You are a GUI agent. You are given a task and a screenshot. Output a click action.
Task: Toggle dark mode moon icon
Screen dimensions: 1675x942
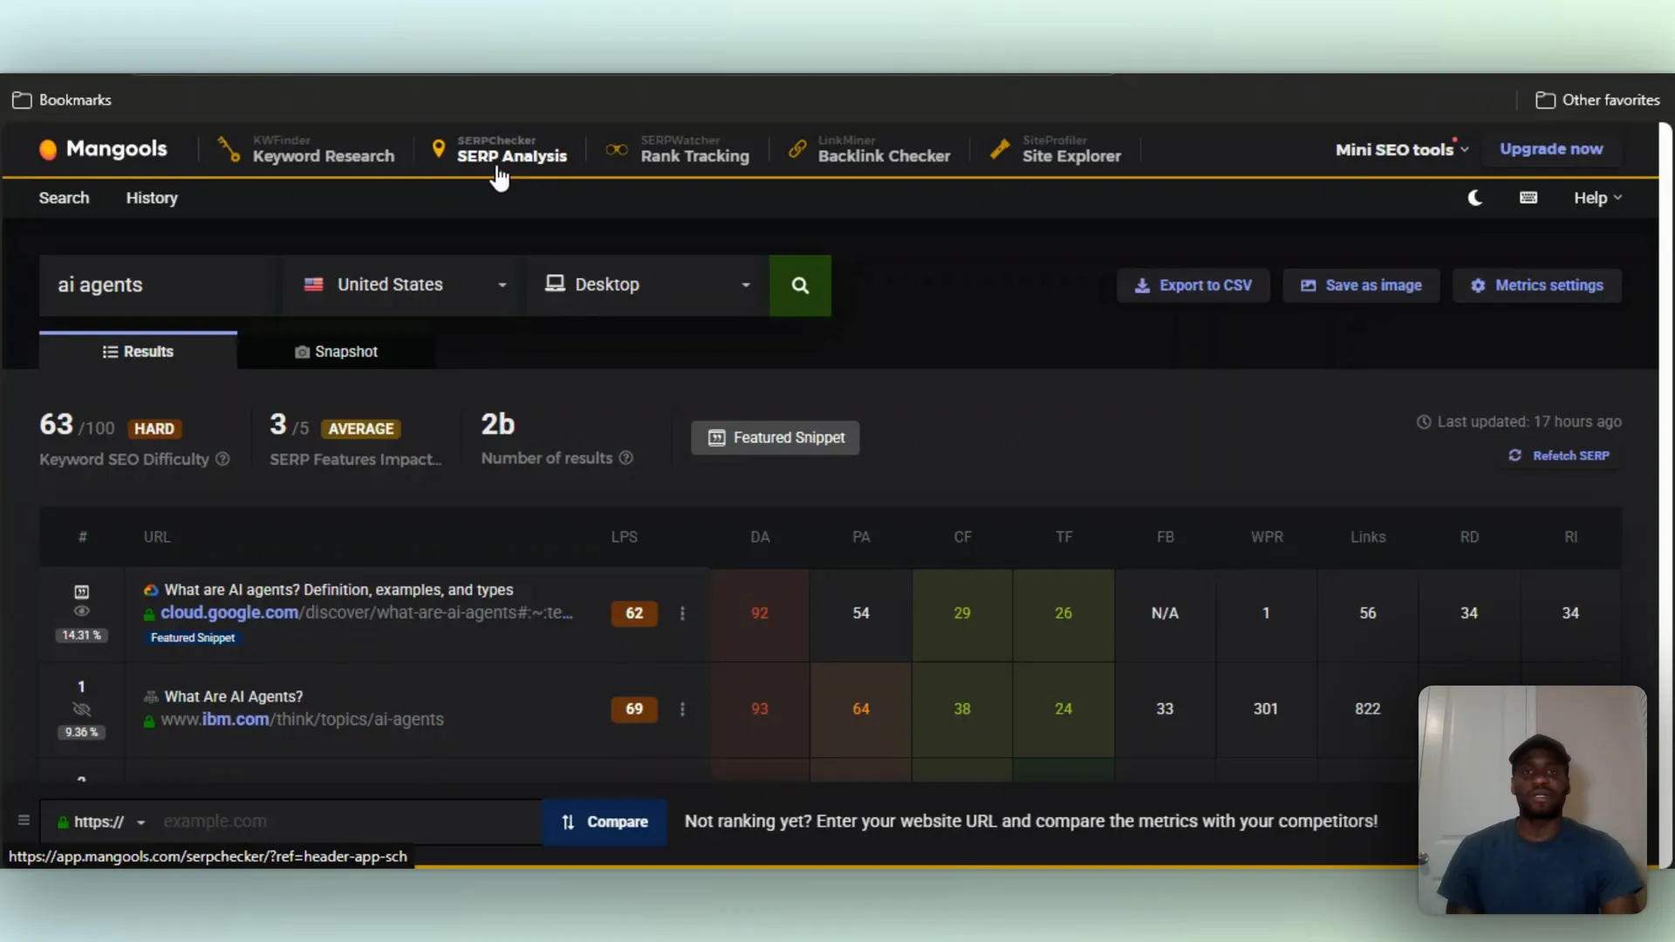(x=1474, y=198)
